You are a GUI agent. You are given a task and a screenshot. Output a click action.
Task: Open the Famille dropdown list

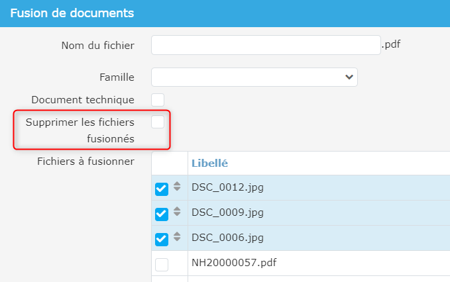point(254,77)
